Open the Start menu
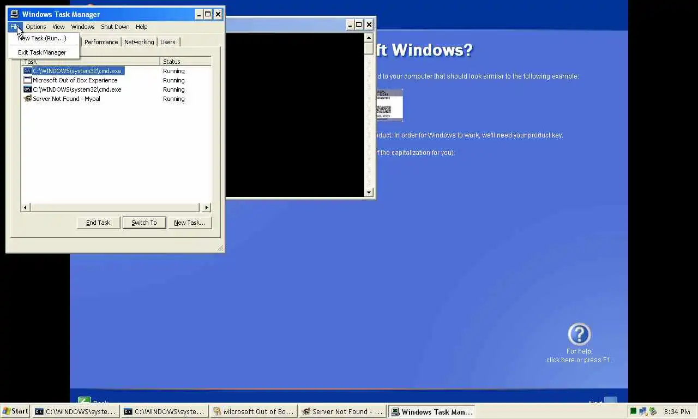 pyautogui.click(x=15, y=411)
